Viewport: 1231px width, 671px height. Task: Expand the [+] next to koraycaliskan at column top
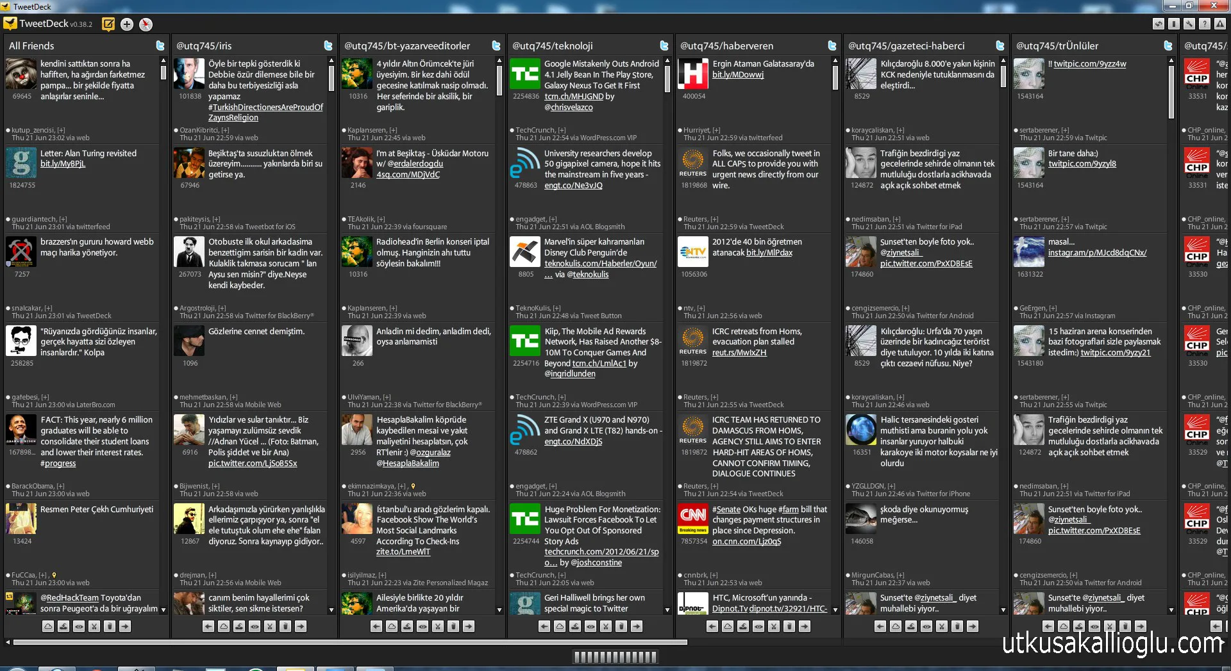900,130
